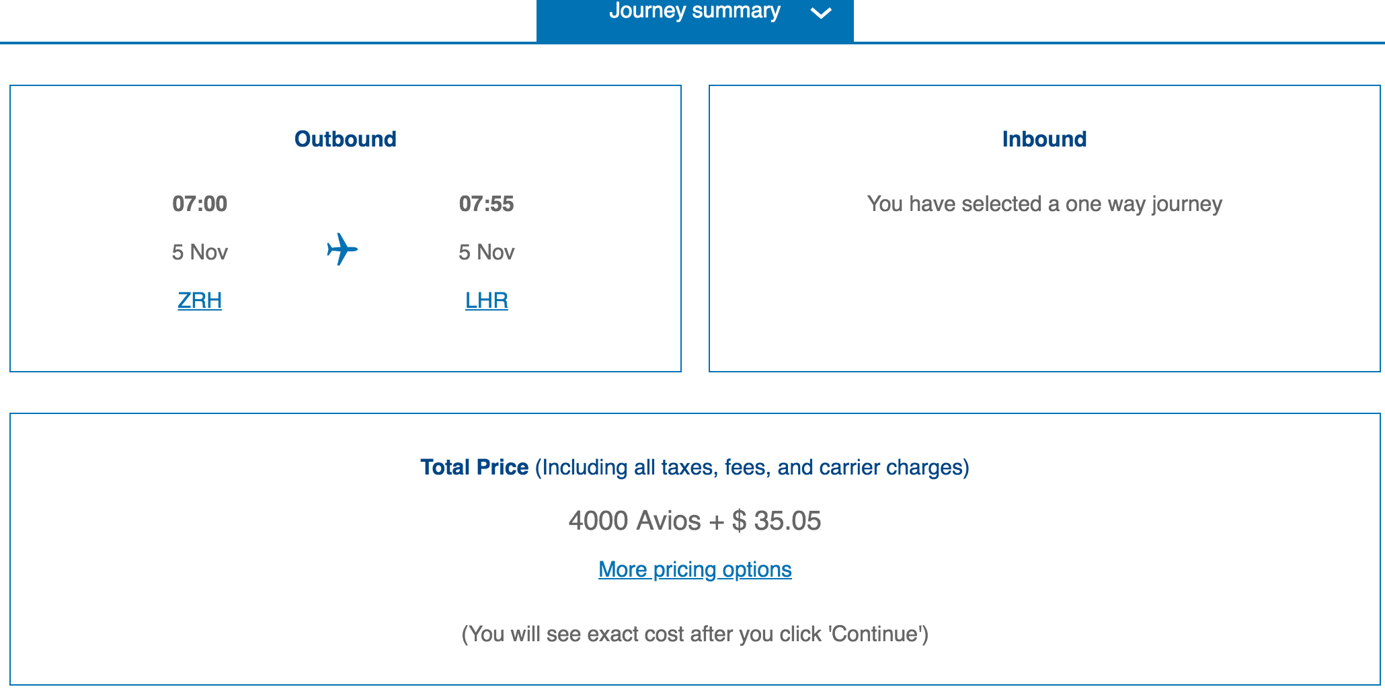The width and height of the screenshot is (1385, 695).
Task: Open the LHR arrival airport link
Action: (486, 300)
